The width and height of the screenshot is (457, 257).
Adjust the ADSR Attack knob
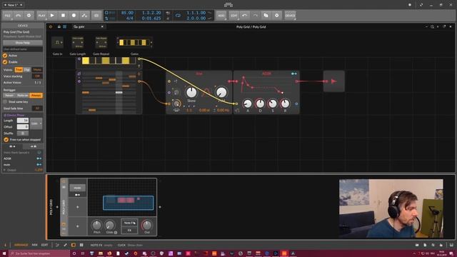click(x=248, y=104)
